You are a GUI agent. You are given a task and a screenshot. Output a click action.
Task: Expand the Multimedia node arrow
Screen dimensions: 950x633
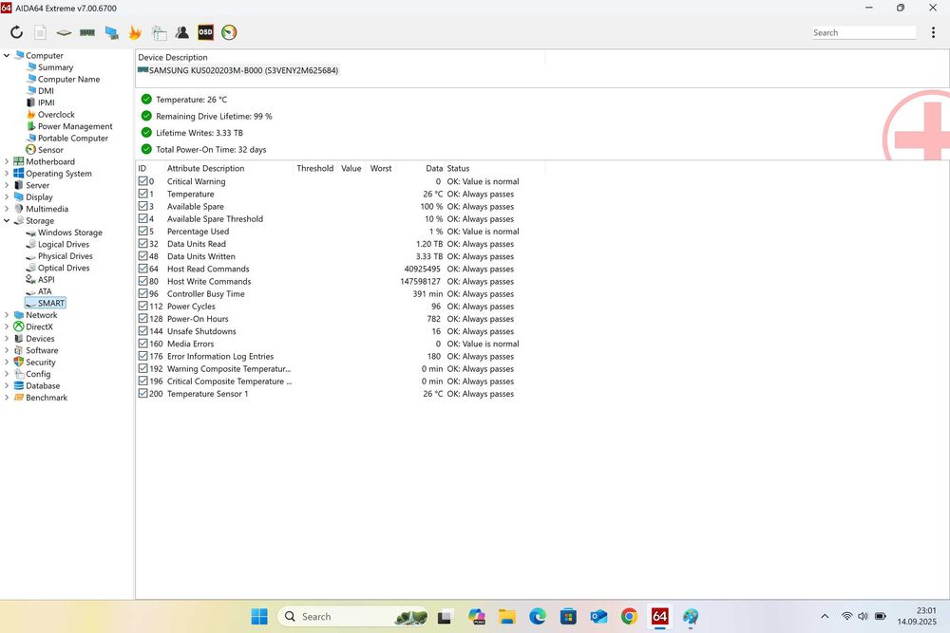pyautogui.click(x=7, y=209)
